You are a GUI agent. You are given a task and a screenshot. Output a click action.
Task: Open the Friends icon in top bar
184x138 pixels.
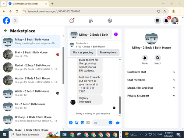91,21
